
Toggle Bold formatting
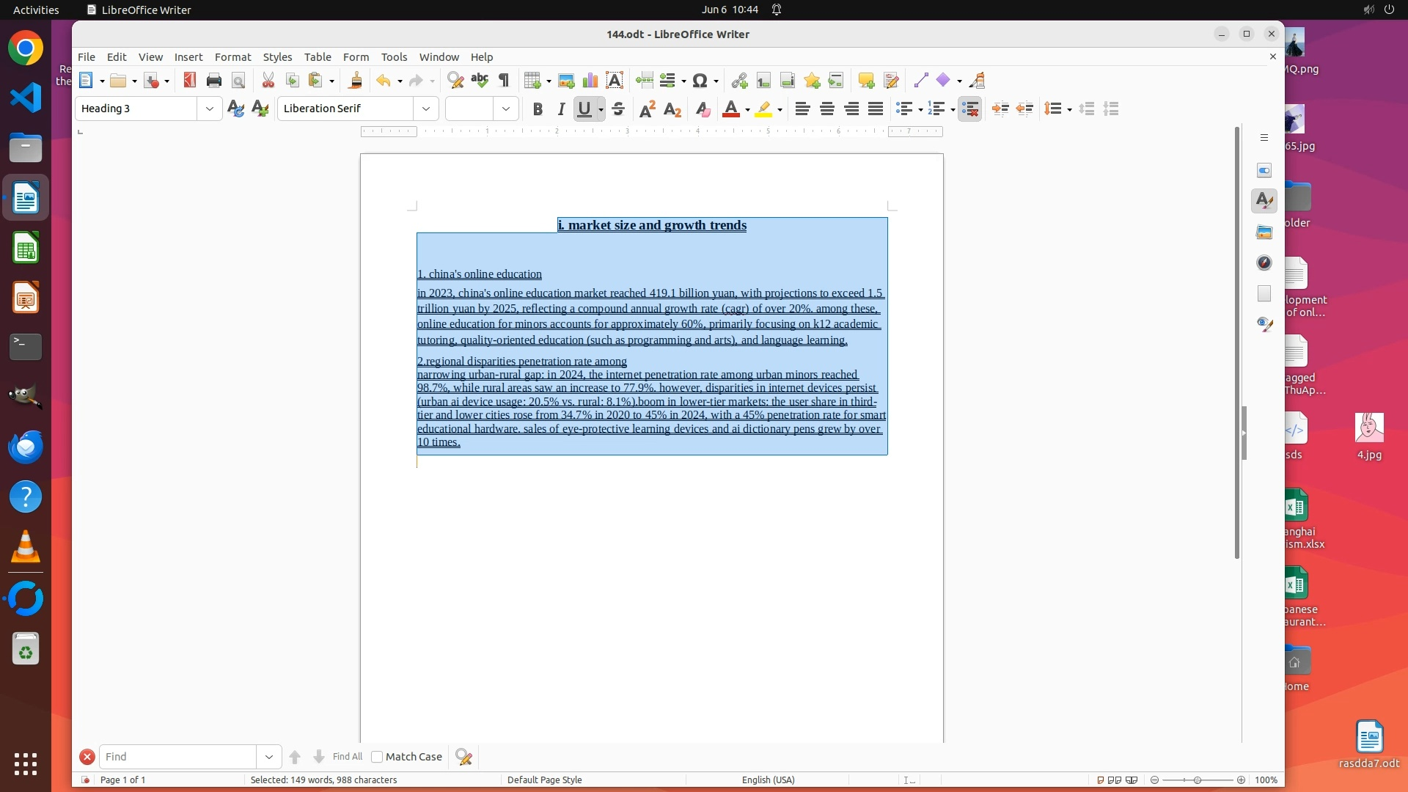point(538,109)
